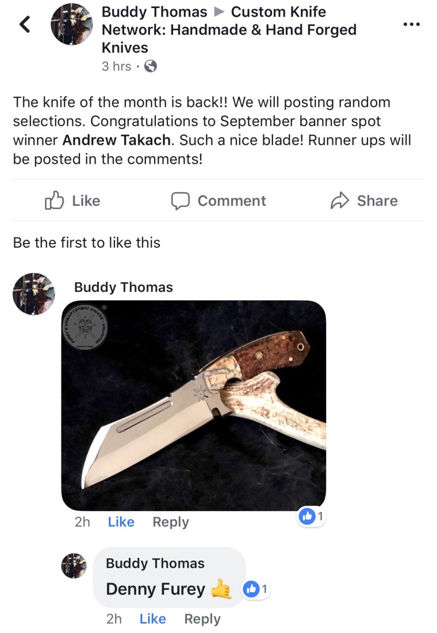Tap the public globe privacy icon
This screenshot has width=437, height=633.
pyautogui.click(x=150, y=67)
